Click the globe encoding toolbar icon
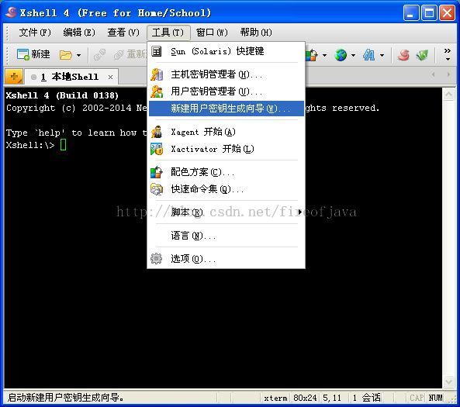Image resolution: width=460 pixels, height=407 pixels. tap(341, 55)
